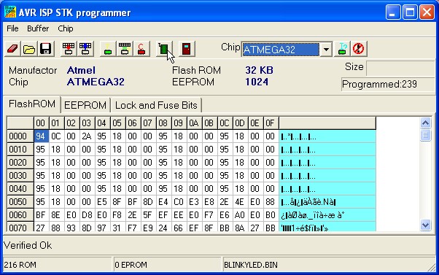Select cell 2A in row 0000
Viewport: 439px width, 275px height.
(87, 136)
